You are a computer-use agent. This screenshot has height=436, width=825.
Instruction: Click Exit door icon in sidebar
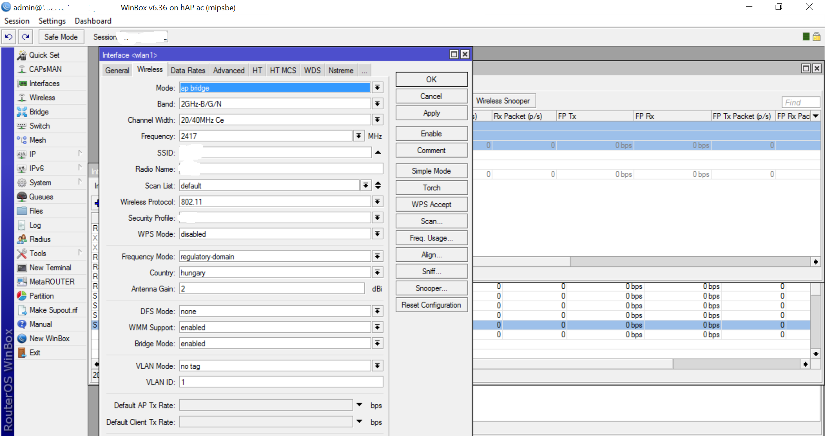coord(22,352)
